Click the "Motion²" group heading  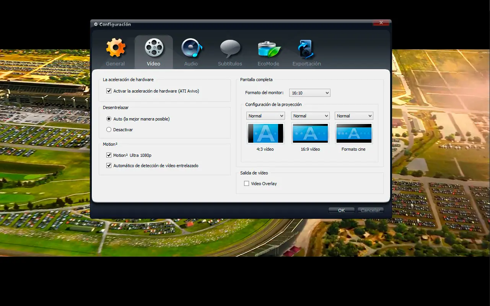(110, 144)
